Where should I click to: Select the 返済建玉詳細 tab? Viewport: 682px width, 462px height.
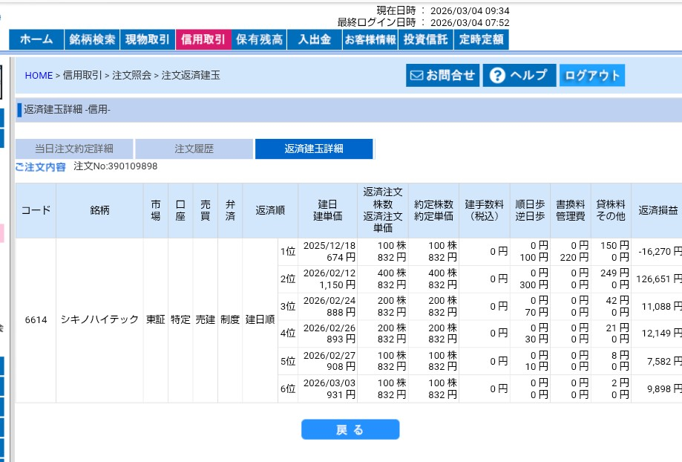[315, 149]
